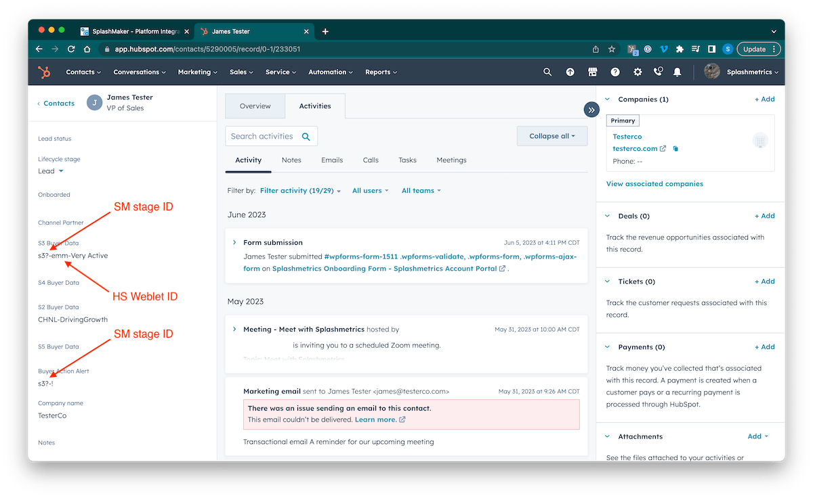Open the Marketing nav menu
Viewport: 813px width, 498px height.
coord(198,72)
